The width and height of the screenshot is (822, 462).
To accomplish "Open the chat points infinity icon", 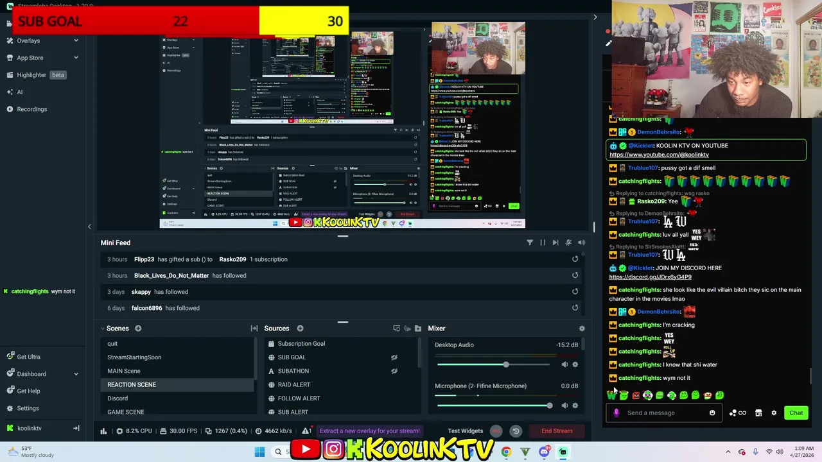I will point(738,413).
